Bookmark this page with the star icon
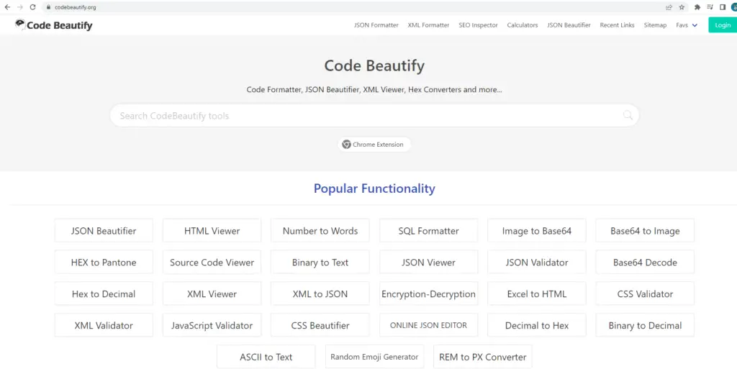The image size is (737, 369). (682, 7)
